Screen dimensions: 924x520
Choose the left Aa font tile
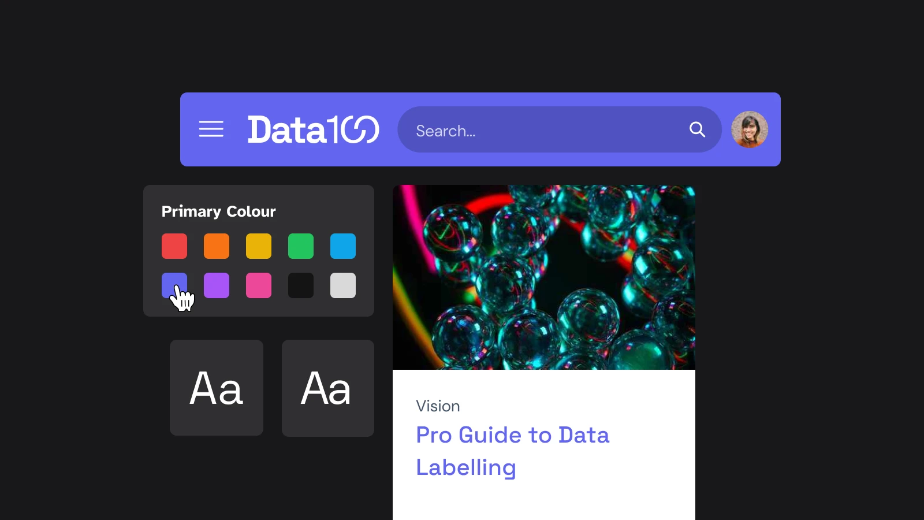point(217,388)
